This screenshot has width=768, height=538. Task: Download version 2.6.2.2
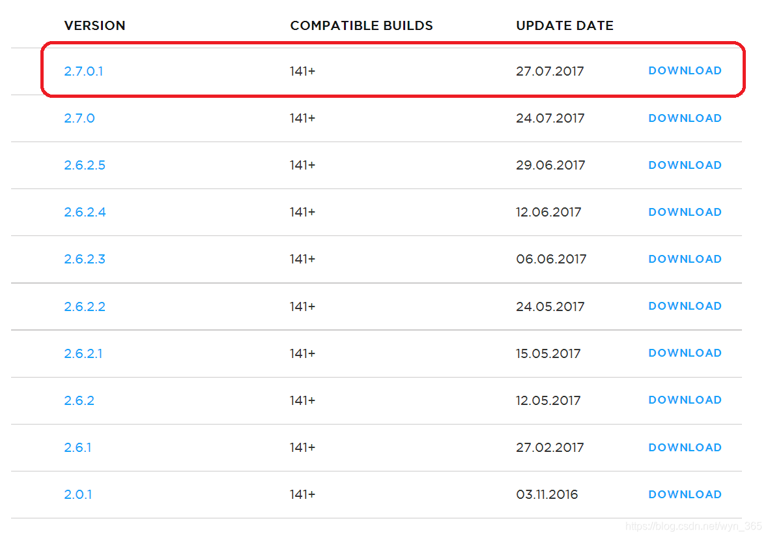[685, 306]
